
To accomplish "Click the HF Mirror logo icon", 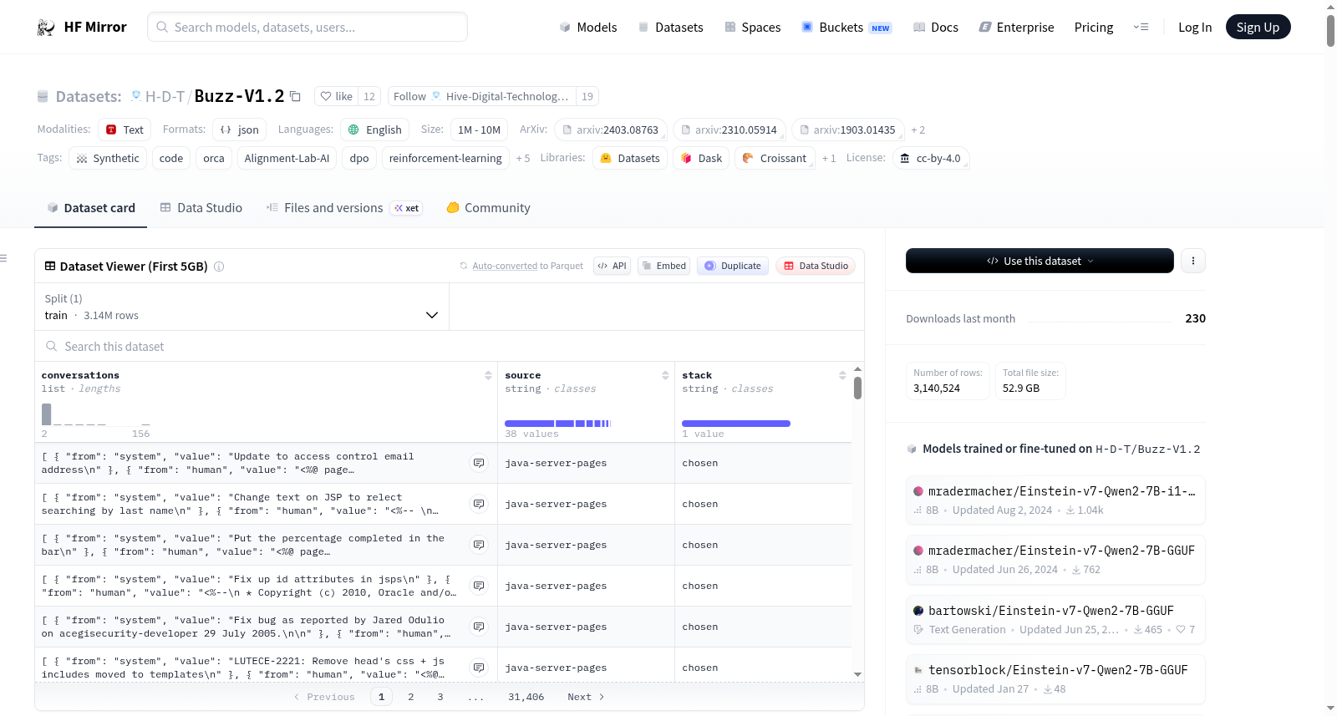I will [46, 28].
